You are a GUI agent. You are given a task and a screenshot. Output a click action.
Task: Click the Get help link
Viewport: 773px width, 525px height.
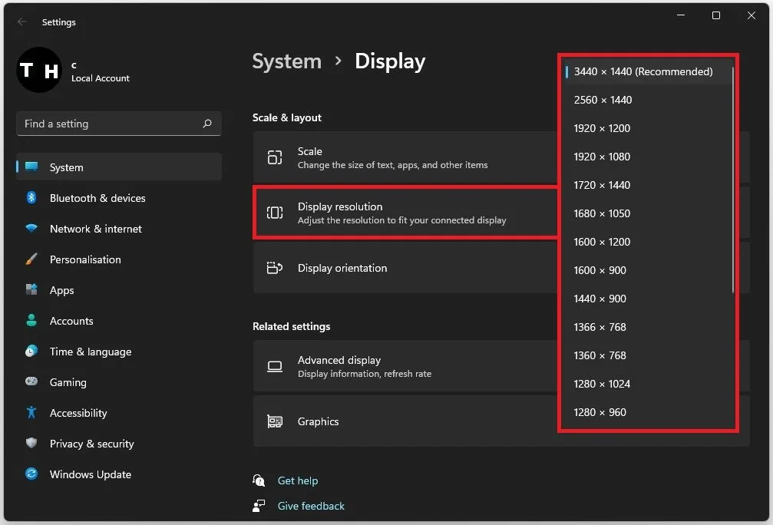(298, 480)
